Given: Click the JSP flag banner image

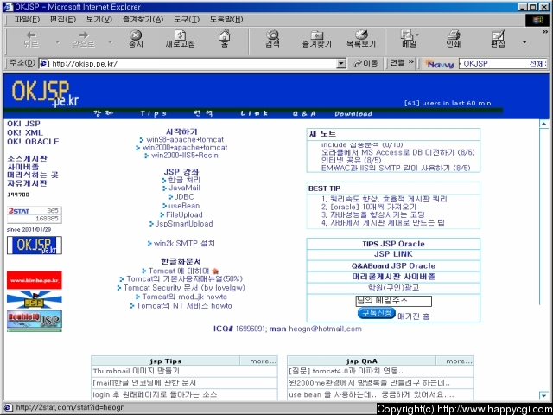Looking at the screenshot, I should 35,299.
